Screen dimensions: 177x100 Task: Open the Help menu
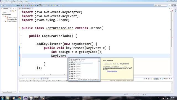click(41, 3)
